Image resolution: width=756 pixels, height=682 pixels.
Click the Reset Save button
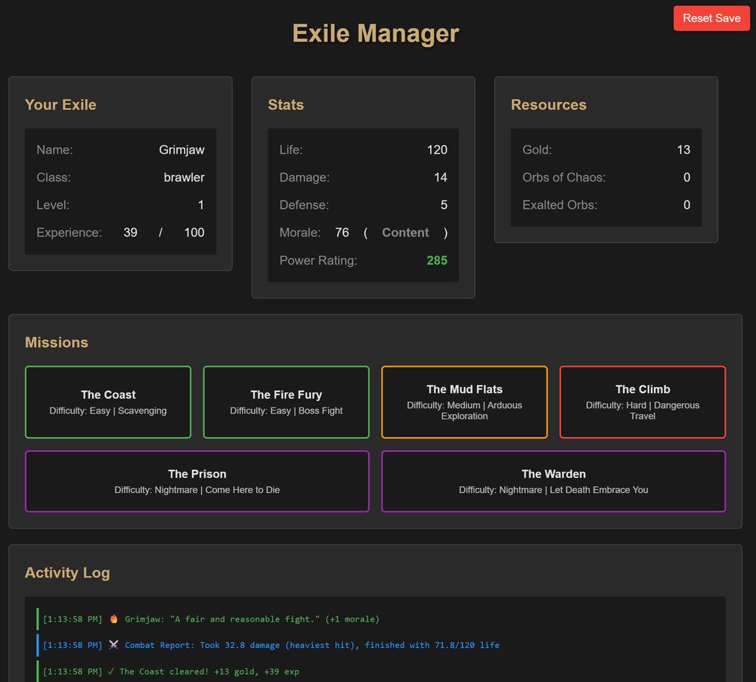coord(711,18)
